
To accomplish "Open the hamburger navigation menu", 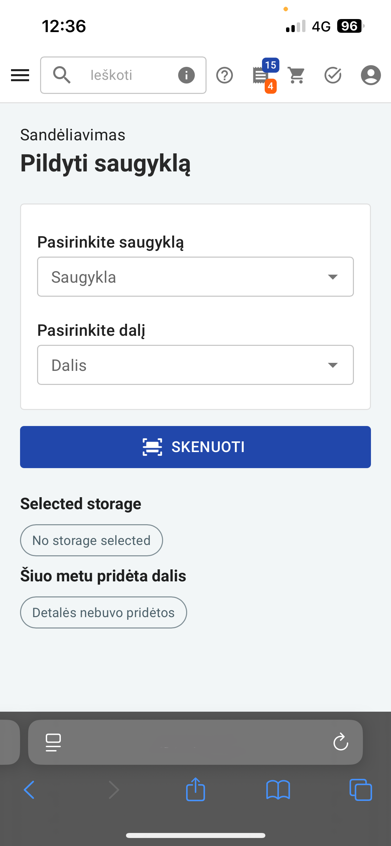I will coord(20,75).
